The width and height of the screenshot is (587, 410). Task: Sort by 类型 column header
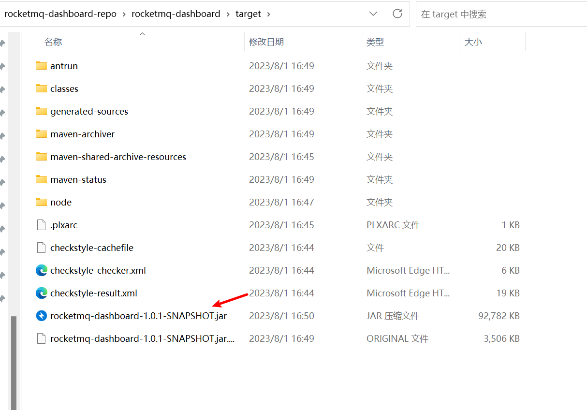(x=375, y=42)
